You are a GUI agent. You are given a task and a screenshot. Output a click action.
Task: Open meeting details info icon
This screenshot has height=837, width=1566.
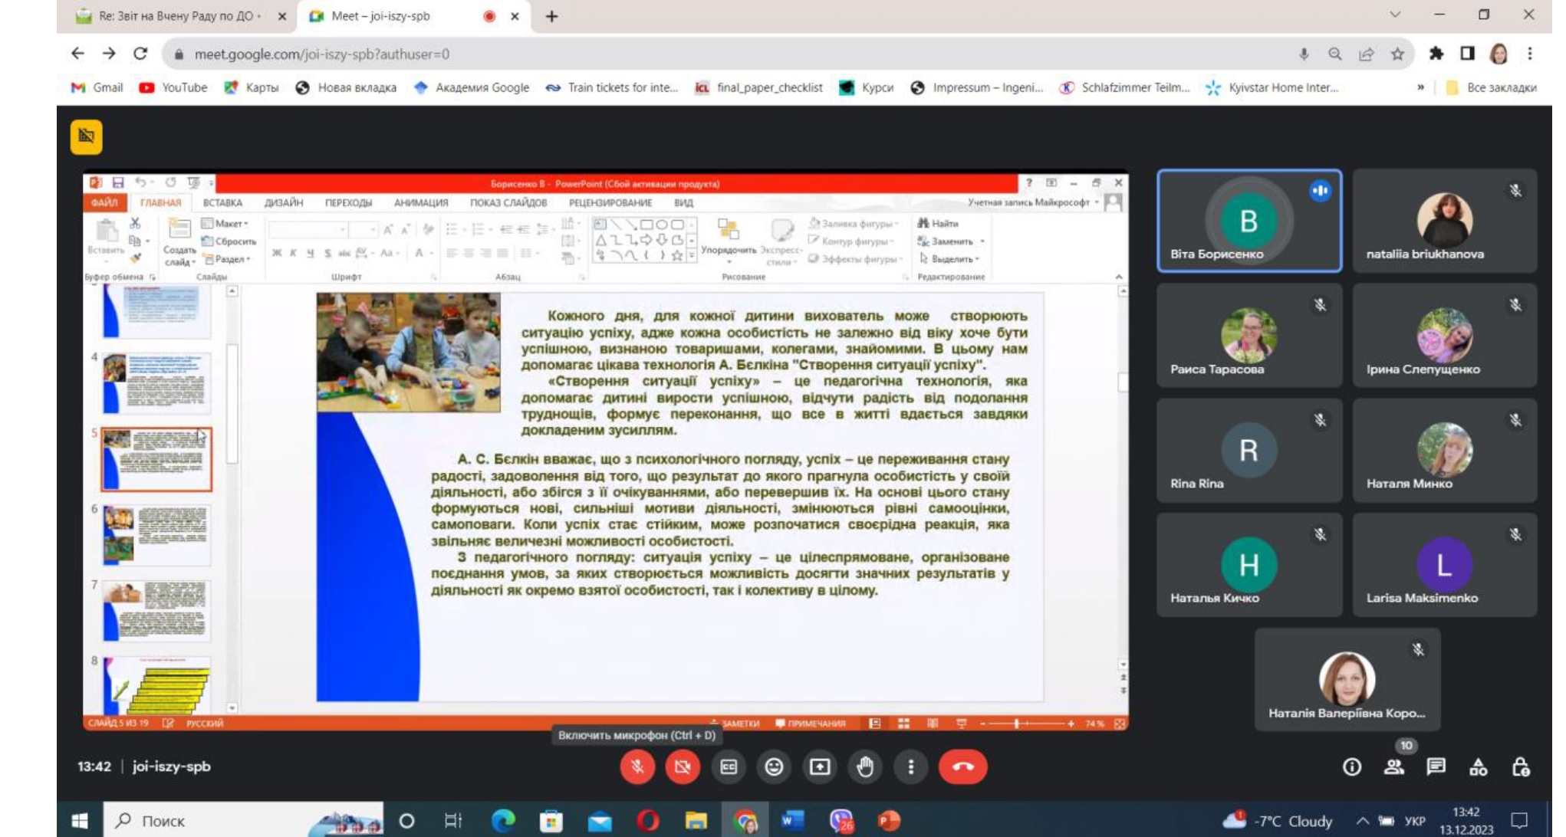tap(1351, 766)
